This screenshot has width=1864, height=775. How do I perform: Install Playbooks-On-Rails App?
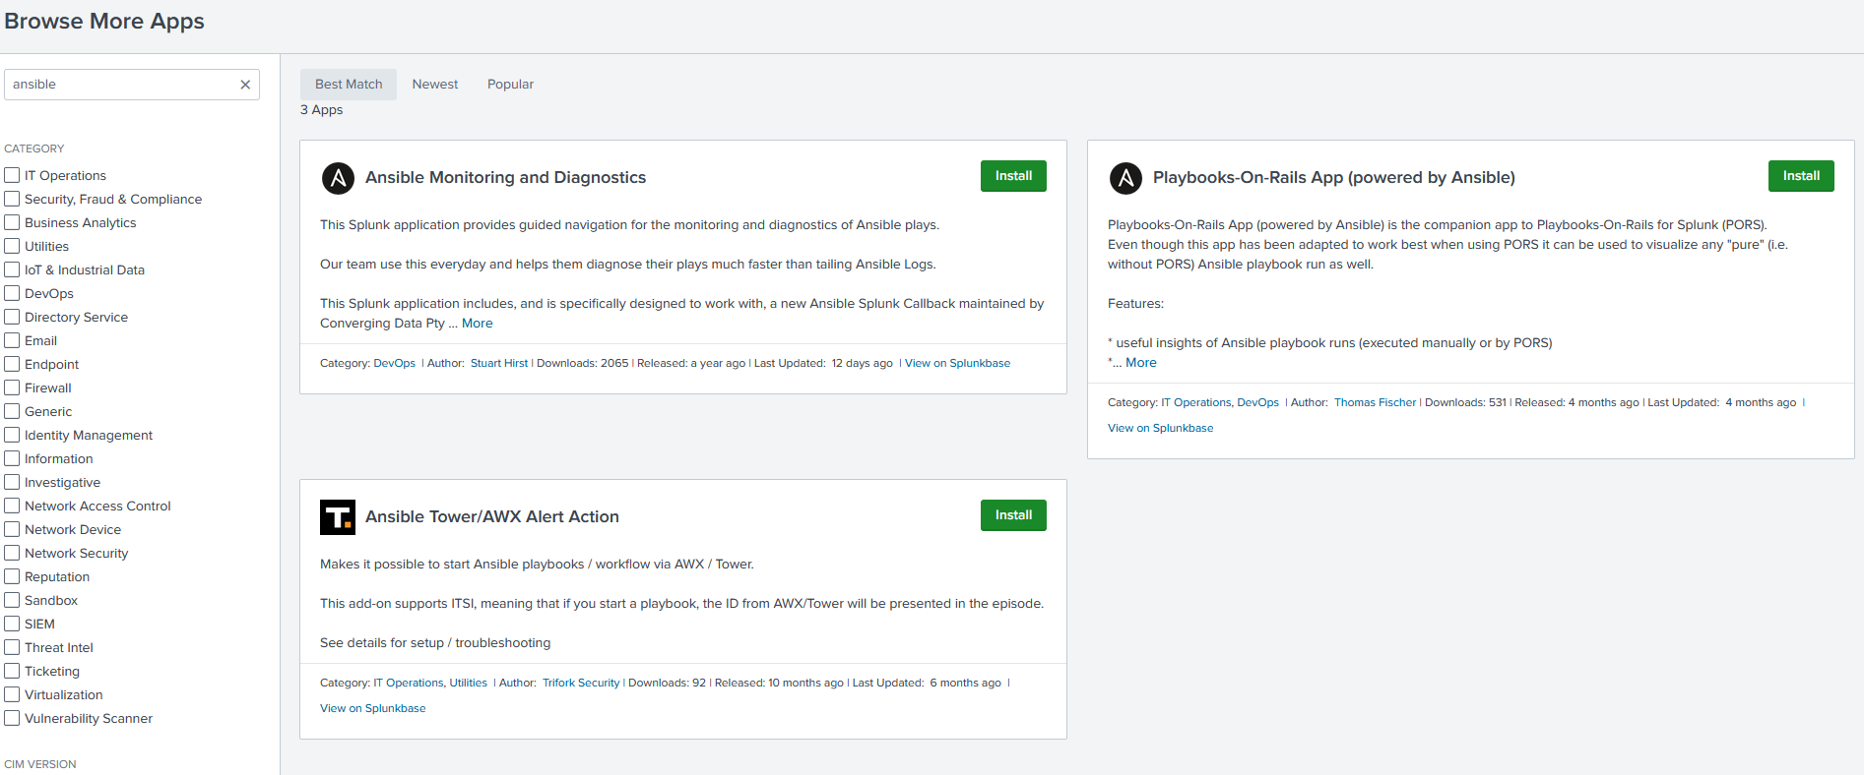[1801, 176]
